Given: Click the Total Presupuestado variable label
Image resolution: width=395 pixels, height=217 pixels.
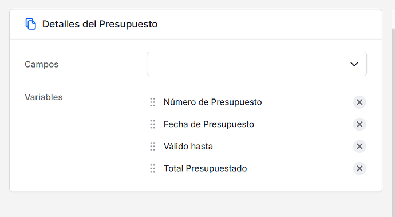Looking at the screenshot, I should point(205,168).
